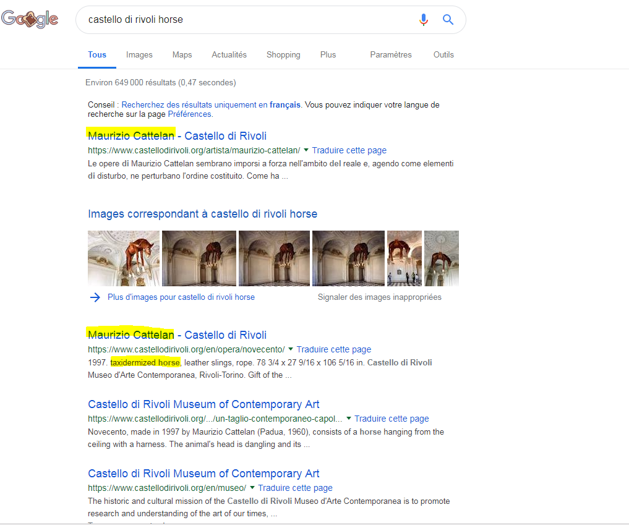Open fifth thumbnail with visitors below horse
The height and width of the screenshot is (528, 629).
tap(404, 258)
